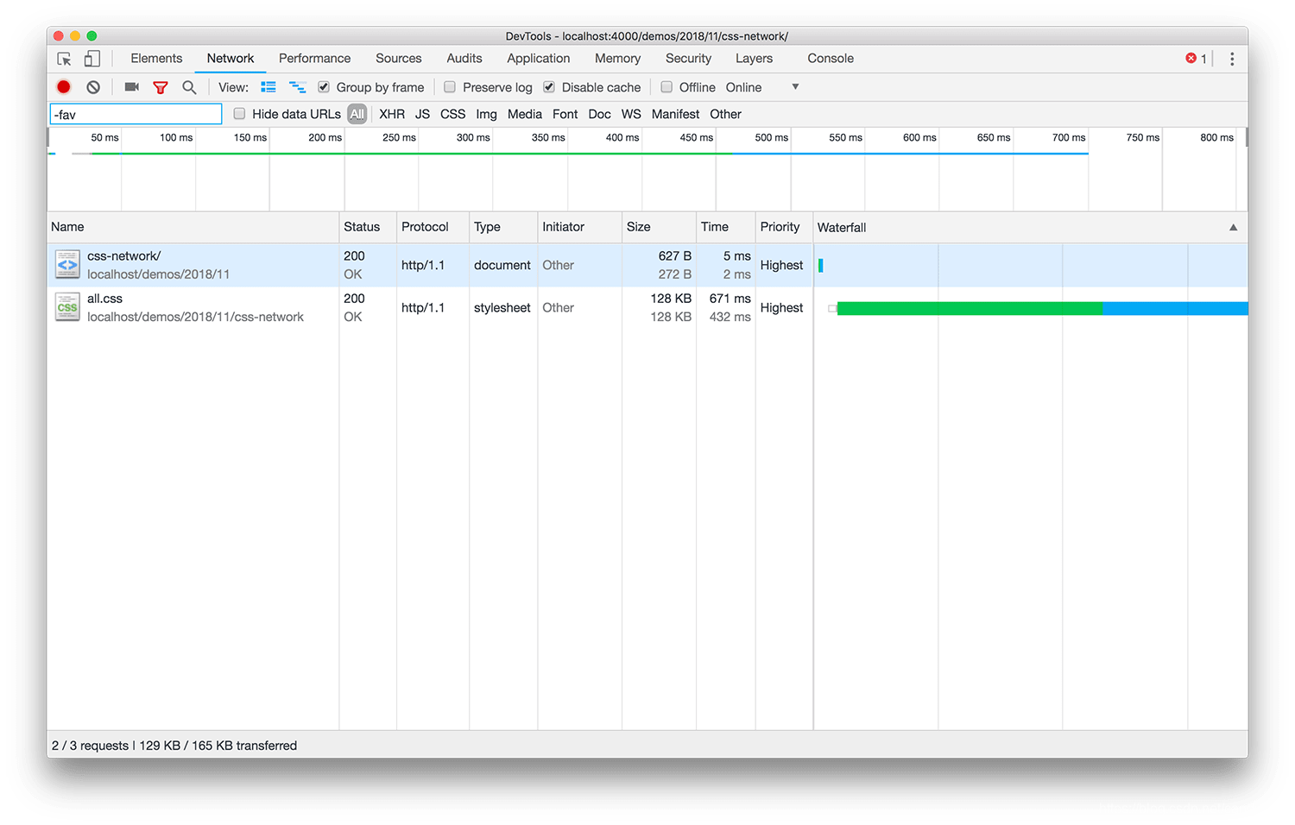This screenshot has width=1295, height=825.
Task: Open the Sources tab
Action: point(399,59)
